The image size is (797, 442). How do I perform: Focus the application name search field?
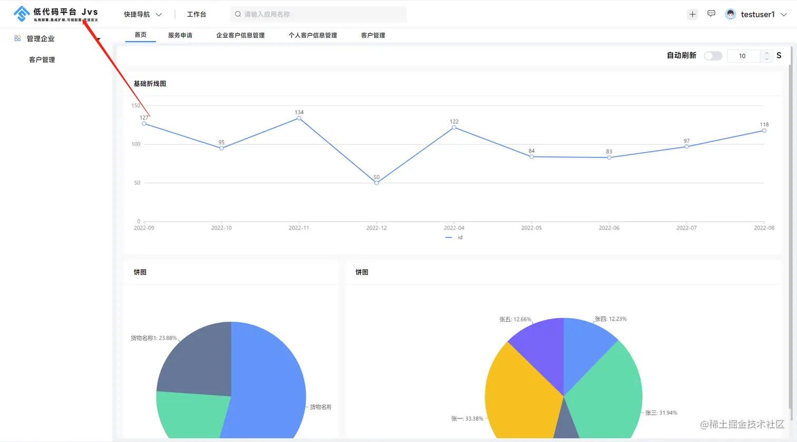[x=318, y=14]
